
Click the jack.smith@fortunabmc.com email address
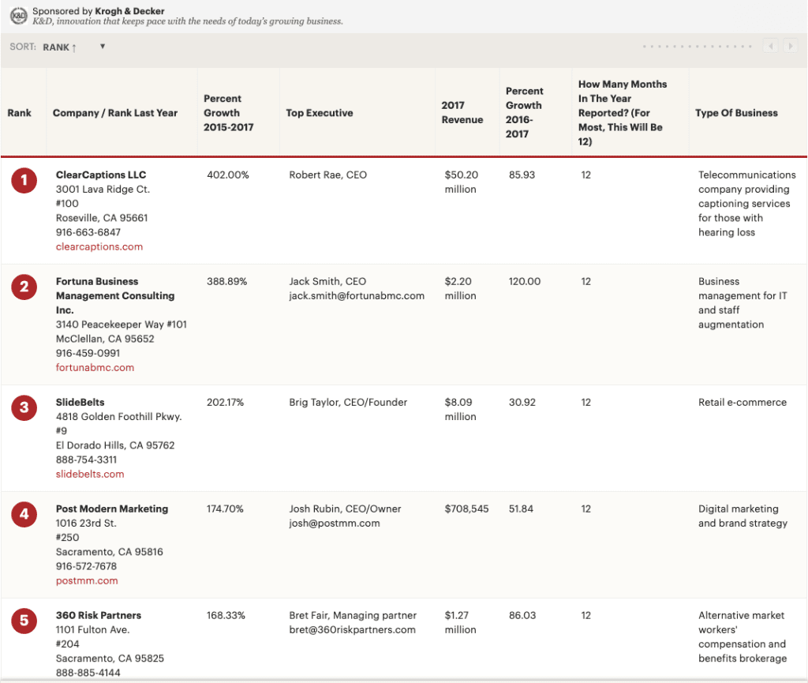pos(357,296)
